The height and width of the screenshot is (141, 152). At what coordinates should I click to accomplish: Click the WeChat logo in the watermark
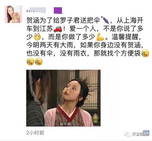click(x=127, y=134)
